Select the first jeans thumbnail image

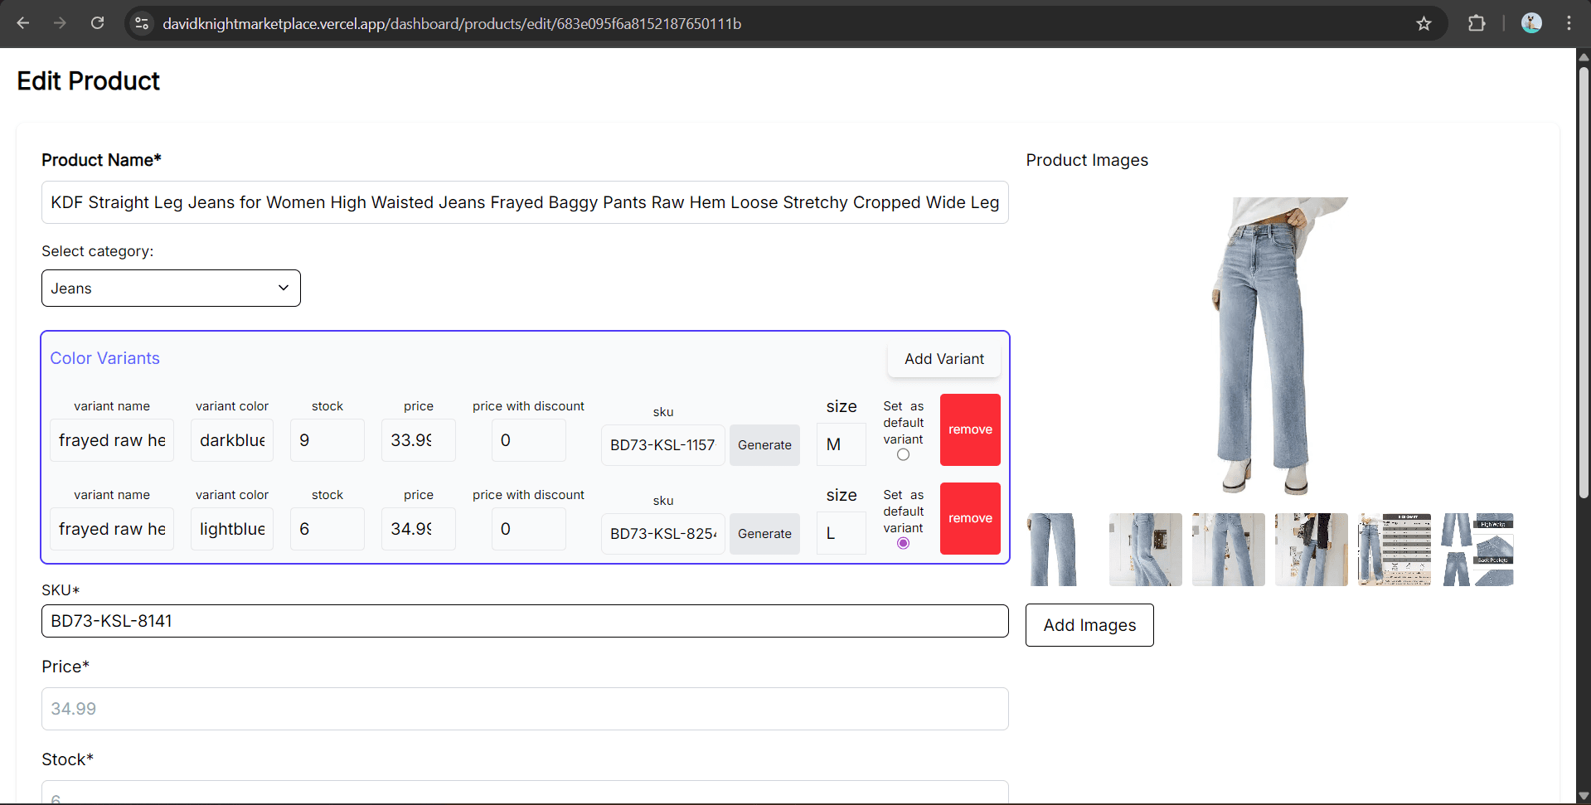1054,550
